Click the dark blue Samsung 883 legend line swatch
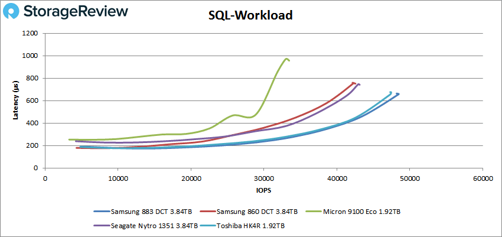This screenshot has width=502, height=237. point(102,212)
